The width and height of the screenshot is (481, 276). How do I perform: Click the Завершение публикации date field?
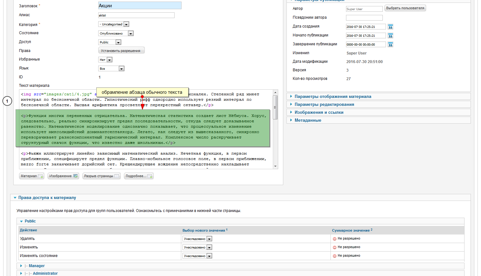pos(366,44)
